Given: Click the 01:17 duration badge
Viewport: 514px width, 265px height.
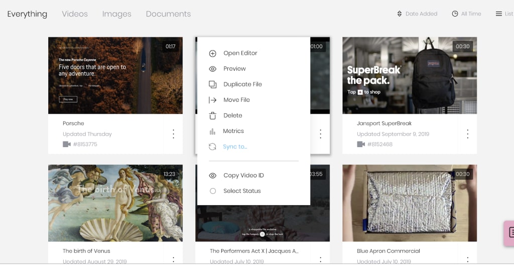Looking at the screenshot, I should click(171, 46).
